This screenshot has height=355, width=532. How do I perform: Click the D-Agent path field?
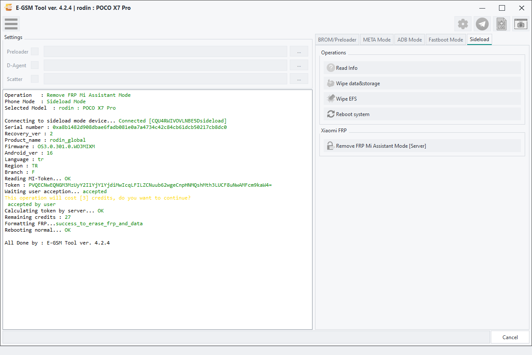[165, 65]
